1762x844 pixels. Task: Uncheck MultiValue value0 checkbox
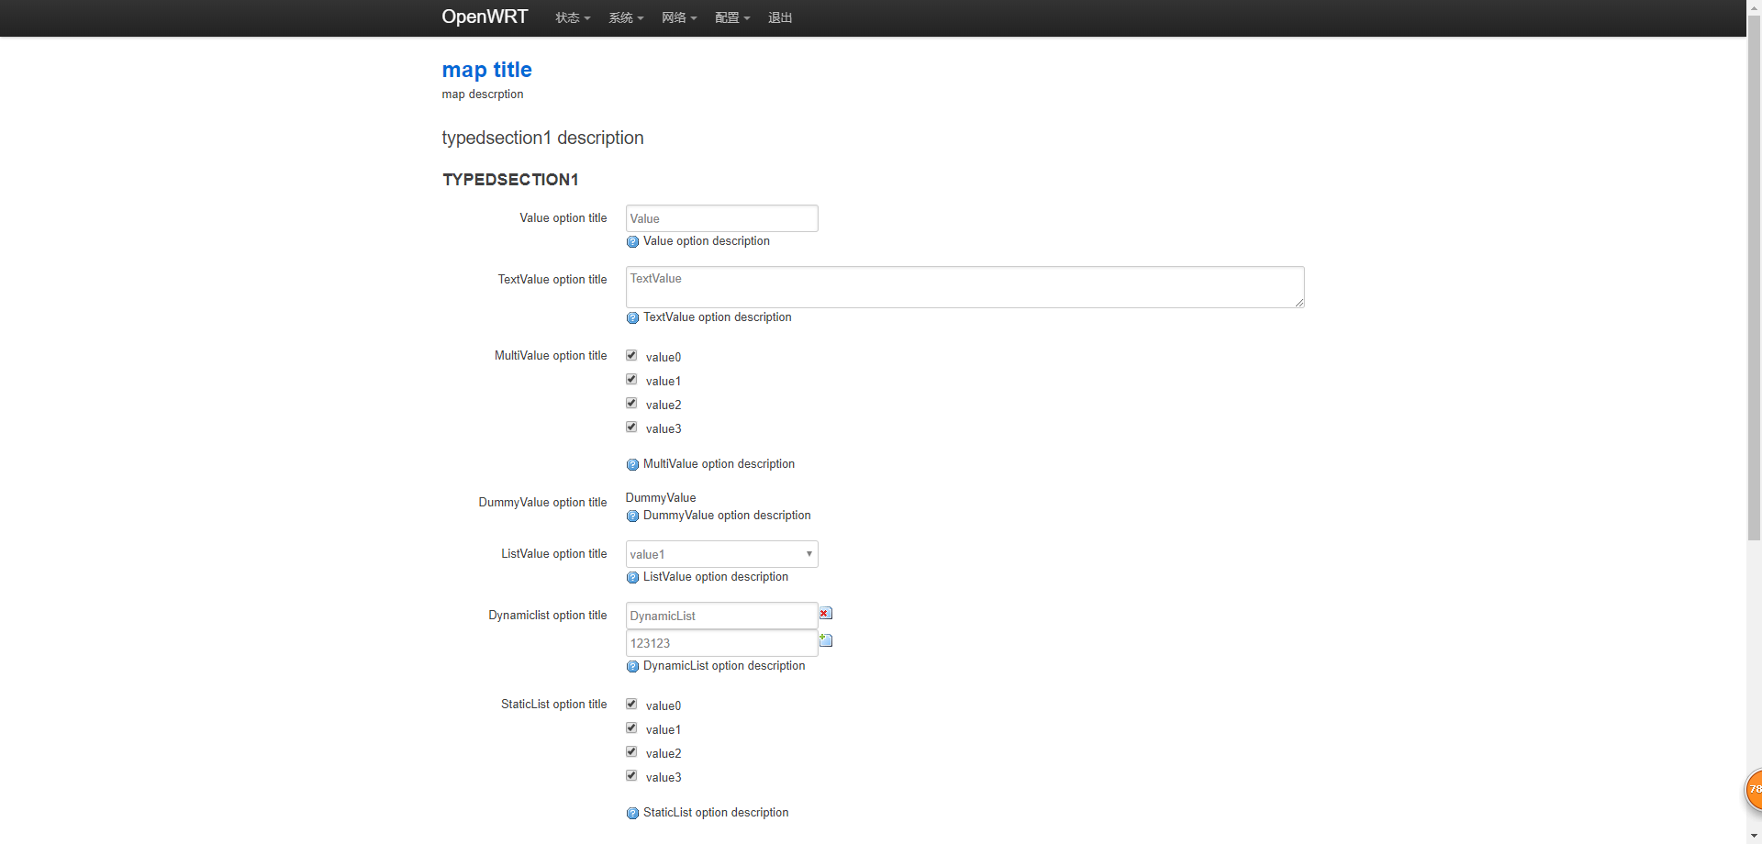631,355
